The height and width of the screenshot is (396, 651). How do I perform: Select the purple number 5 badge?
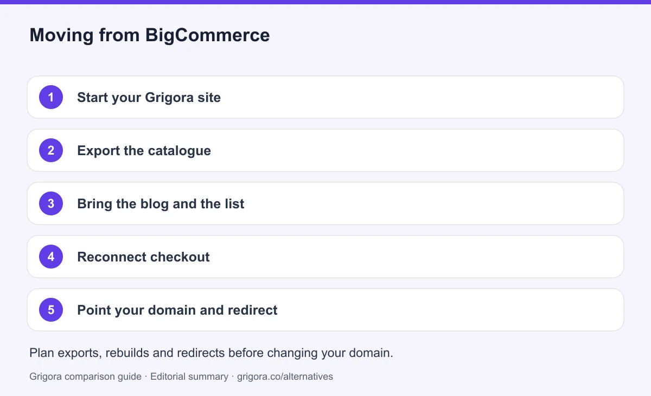click(51, 310)
